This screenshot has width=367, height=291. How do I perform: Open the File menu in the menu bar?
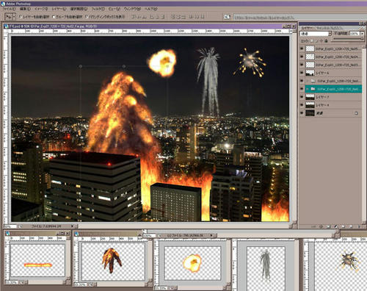(9, 9)
